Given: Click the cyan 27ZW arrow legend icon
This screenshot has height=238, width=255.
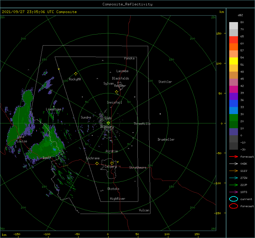Looking at the screenshot, I should click(x=233, y=178).
